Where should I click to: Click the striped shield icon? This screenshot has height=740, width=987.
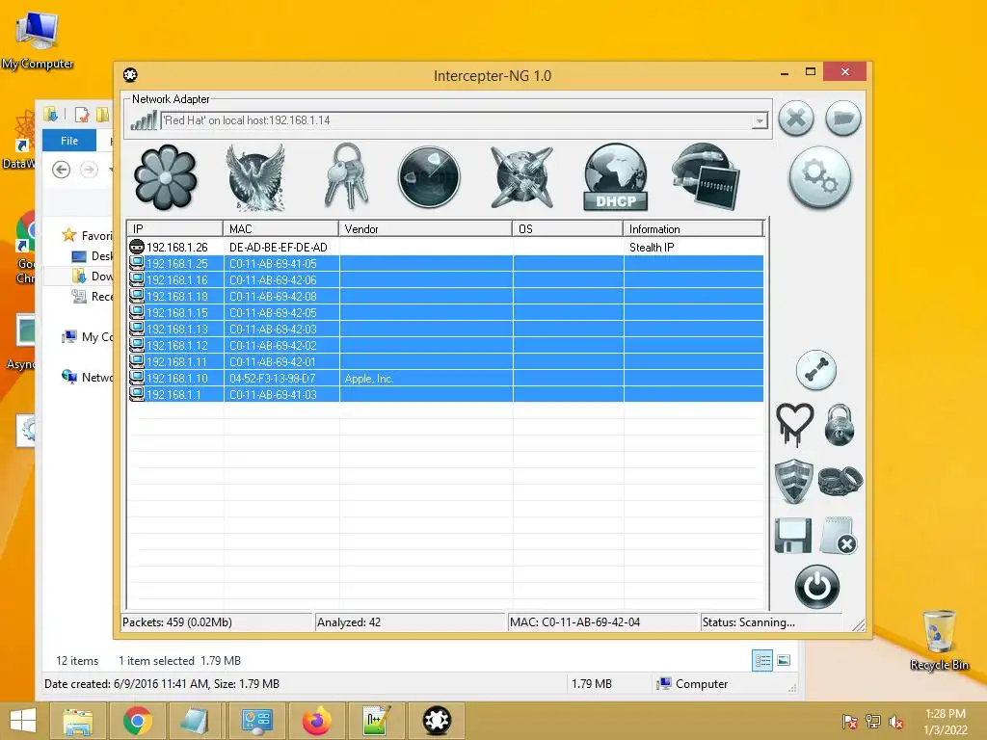point(794,482)
